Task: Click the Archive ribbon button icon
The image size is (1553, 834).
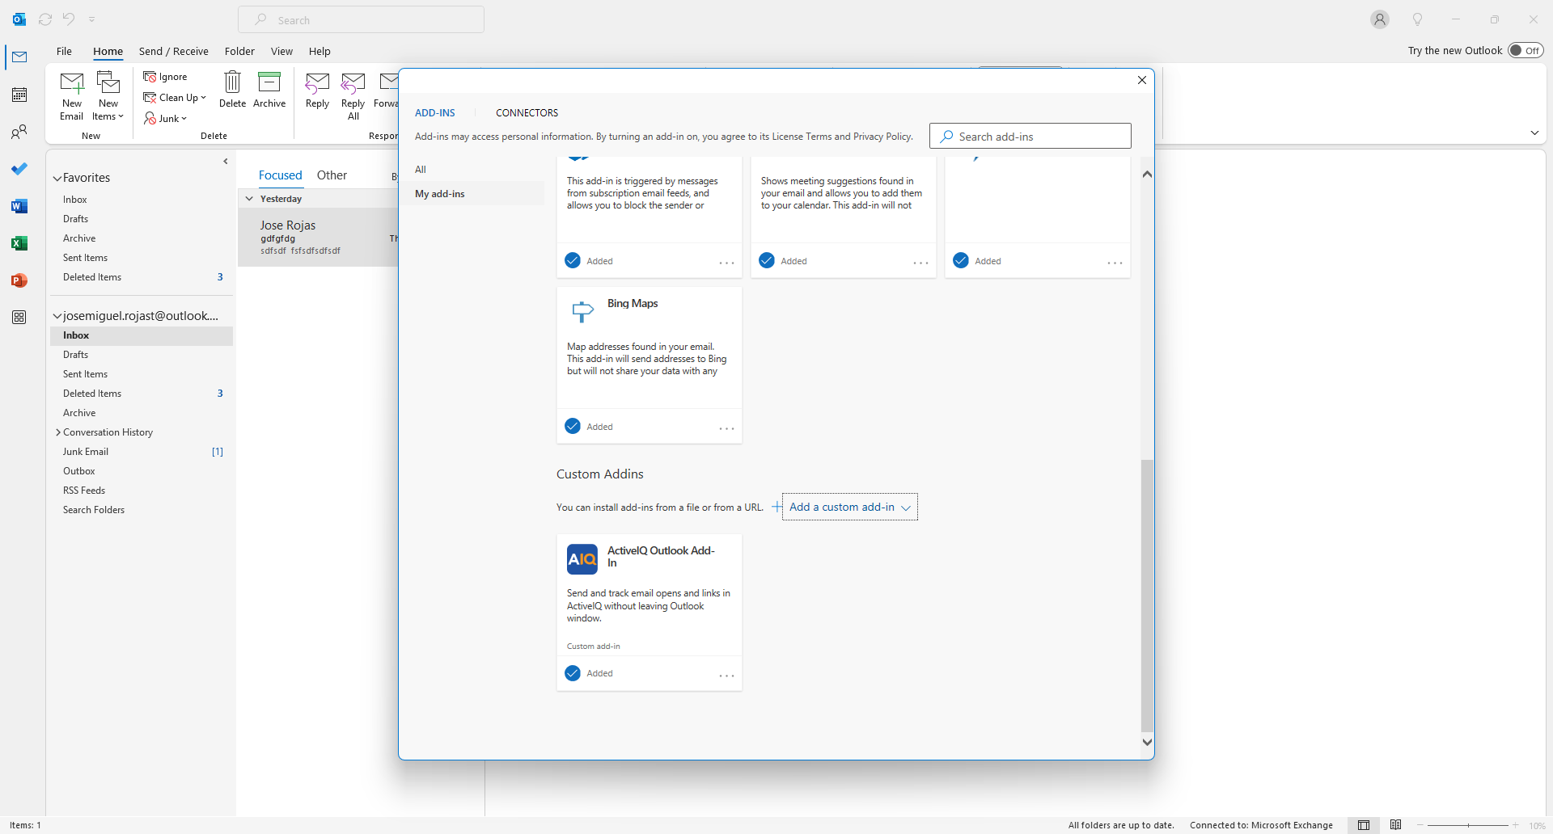Action: (269, 82)
